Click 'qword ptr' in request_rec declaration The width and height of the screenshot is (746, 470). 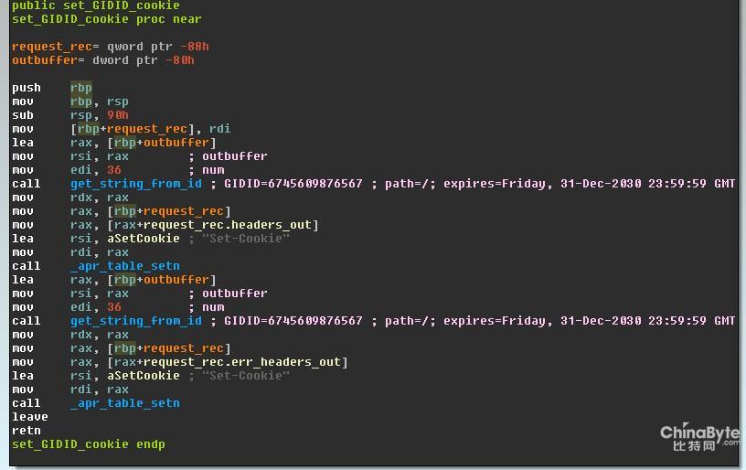[139, 47]
